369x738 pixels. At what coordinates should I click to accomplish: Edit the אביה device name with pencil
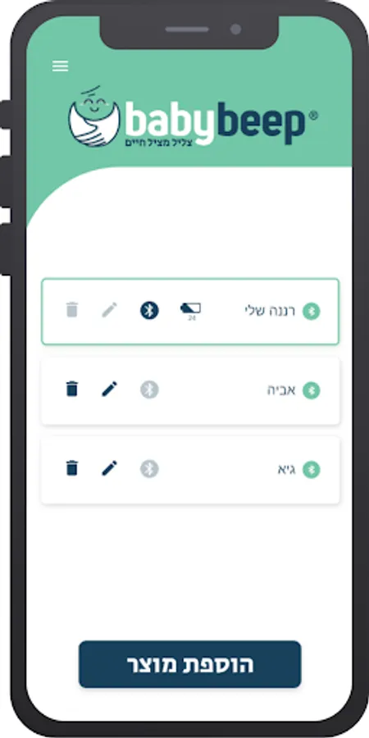click(109, 389)
